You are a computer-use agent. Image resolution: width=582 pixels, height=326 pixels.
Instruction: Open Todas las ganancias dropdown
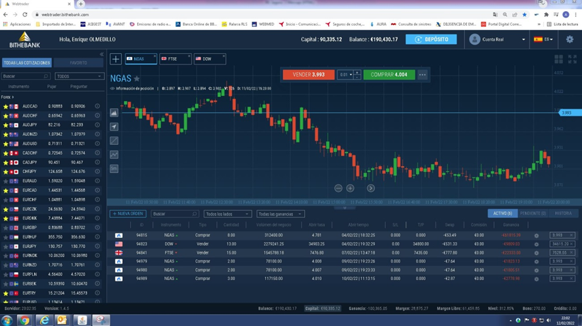click(280, 214)
